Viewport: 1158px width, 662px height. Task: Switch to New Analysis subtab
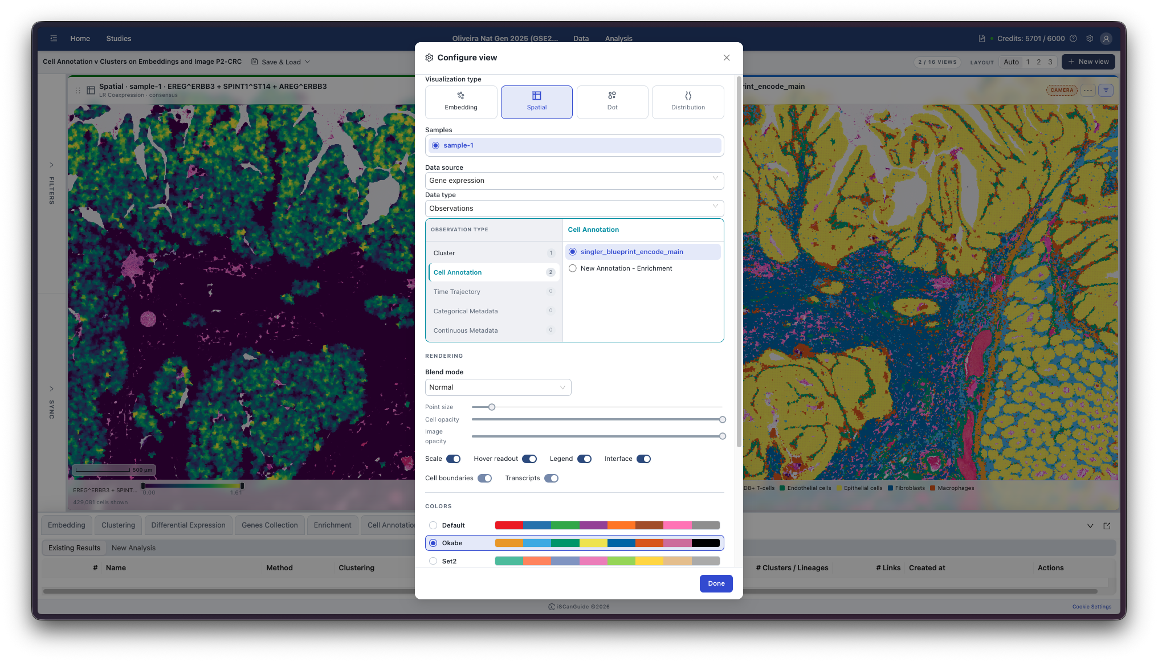(133, 548)
